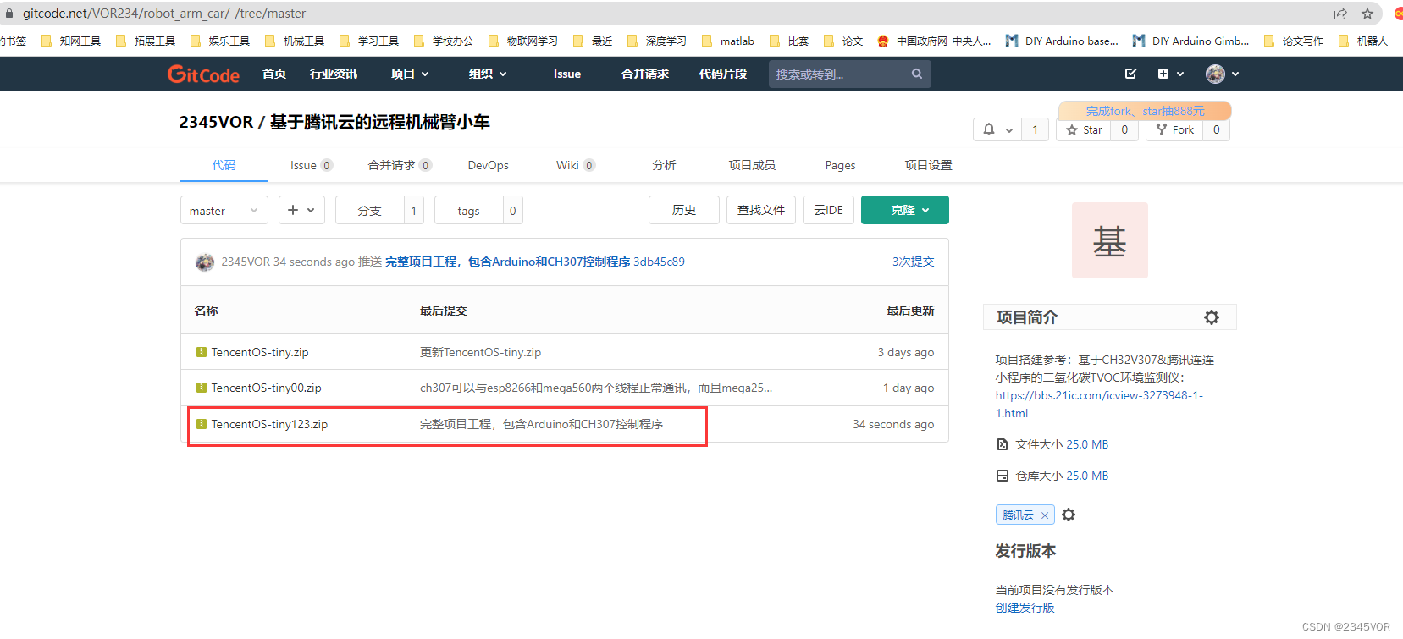1403x639 pixels.
Task: Open Issue in top navbar
Action: (x=566, y=74)
